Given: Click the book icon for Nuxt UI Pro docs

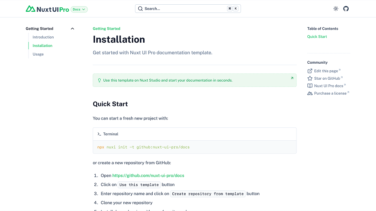Looking at the screenshot, I should point(310,86).
